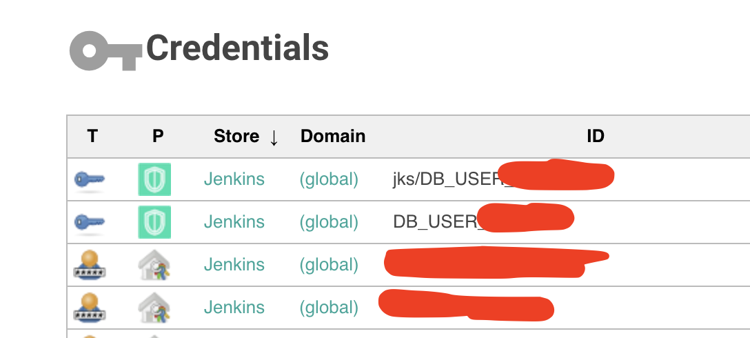Open the (global) domain link in the third row
Screen dimensions: 750x338
coord(329,265)
